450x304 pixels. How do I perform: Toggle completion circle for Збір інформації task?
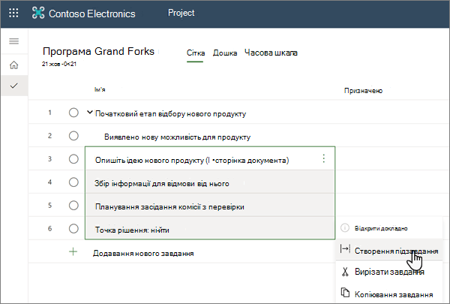click(73, 182)
